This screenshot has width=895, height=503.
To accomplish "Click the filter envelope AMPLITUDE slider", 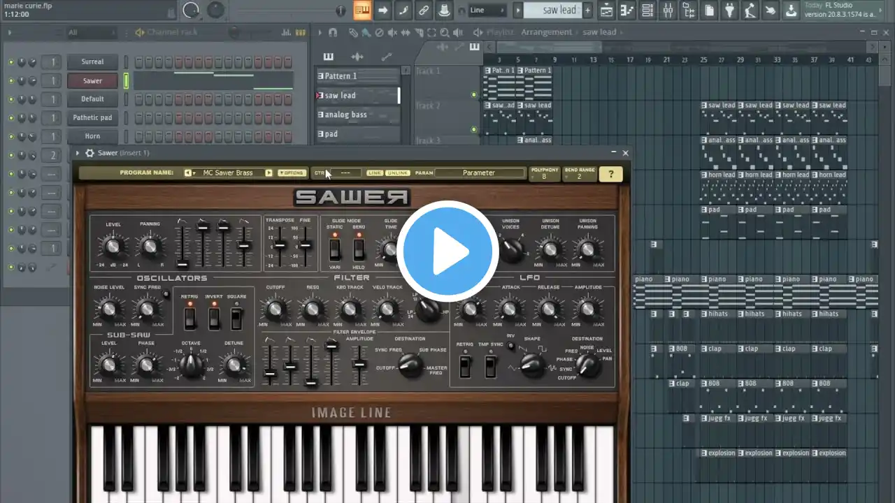I will pos(359,364).
